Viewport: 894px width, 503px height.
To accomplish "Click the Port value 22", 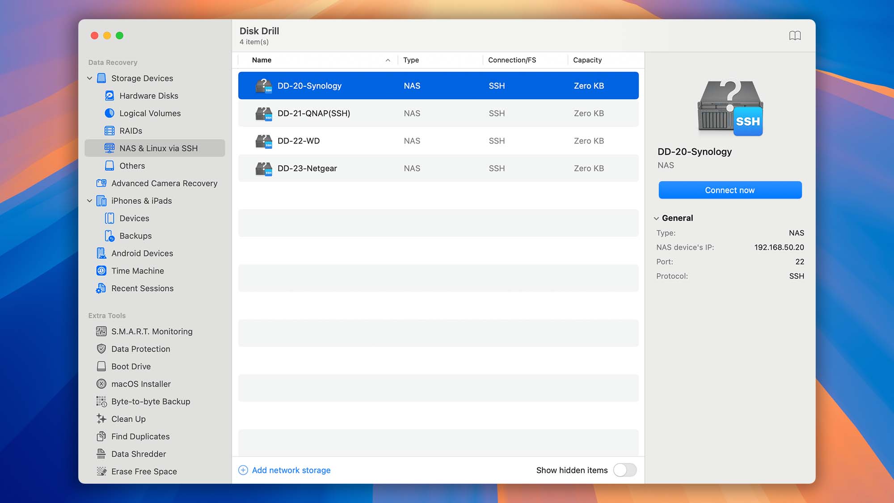I will 800,262.
